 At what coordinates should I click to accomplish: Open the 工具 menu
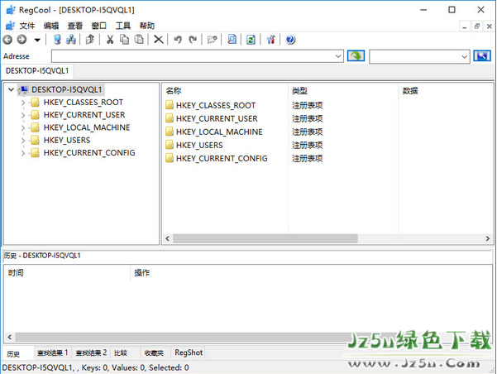pos(123,26)
